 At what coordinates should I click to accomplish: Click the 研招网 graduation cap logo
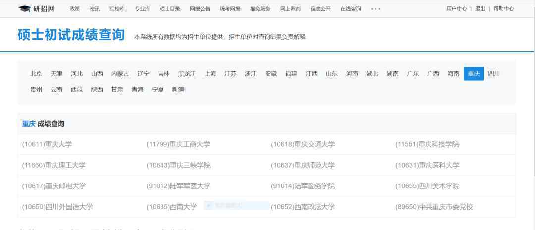[x=36, y=9]
